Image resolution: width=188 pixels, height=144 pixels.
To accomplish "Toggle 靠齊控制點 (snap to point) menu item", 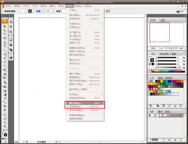I will click(85, 110).
